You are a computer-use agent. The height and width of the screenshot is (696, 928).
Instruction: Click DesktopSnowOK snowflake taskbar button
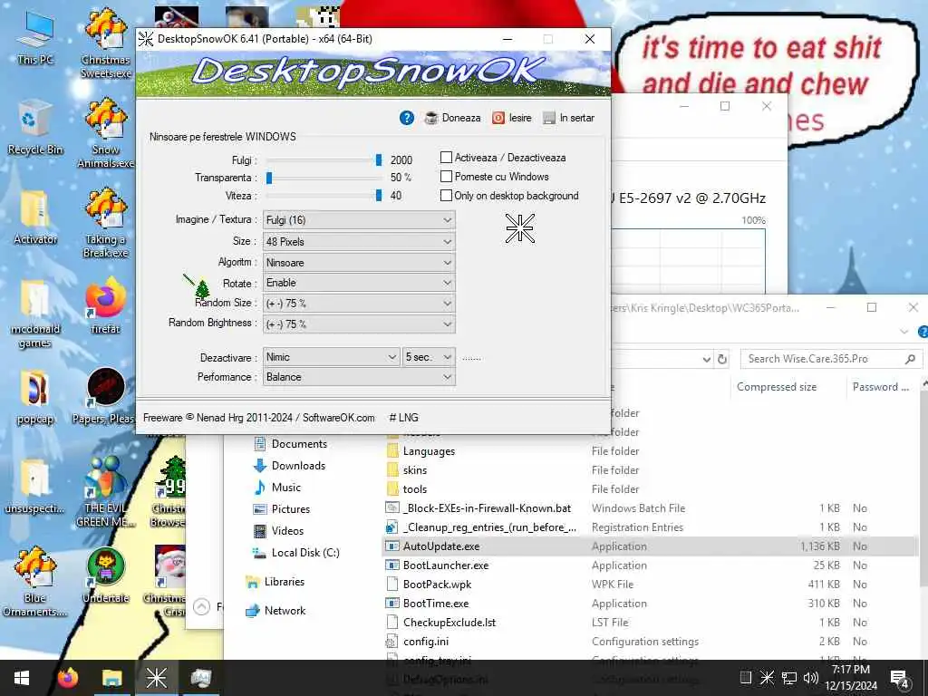(x=157, y=678)
